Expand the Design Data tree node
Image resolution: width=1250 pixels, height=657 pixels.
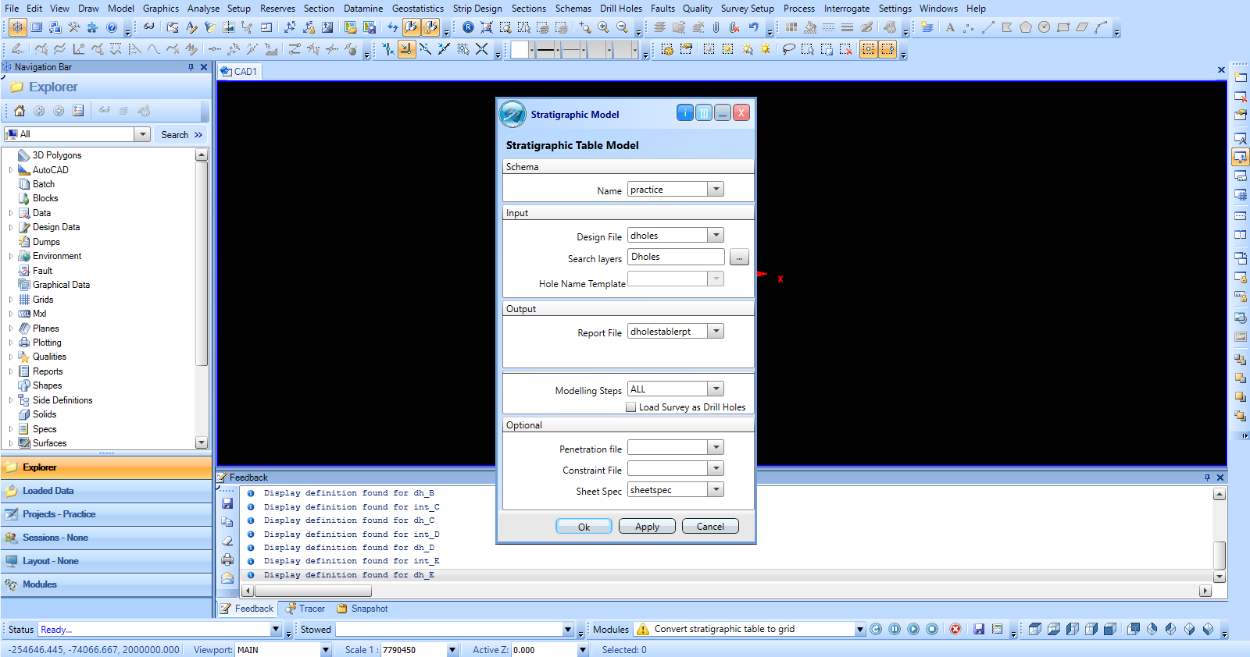tap(11, 227)
